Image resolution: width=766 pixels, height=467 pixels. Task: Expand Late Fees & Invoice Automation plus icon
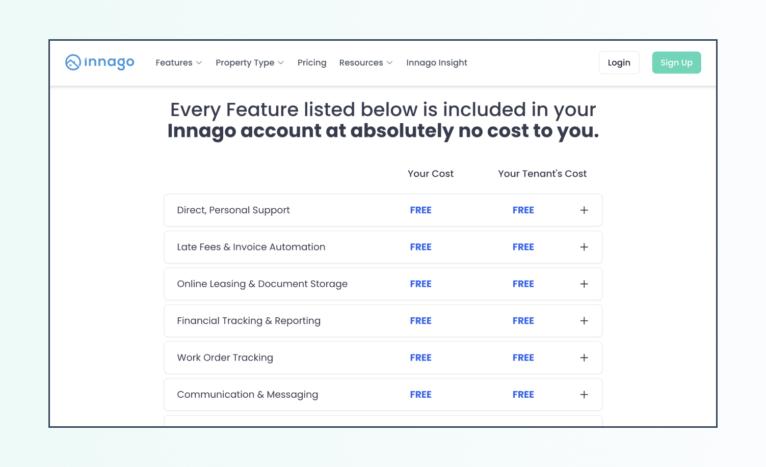[584, 247]
